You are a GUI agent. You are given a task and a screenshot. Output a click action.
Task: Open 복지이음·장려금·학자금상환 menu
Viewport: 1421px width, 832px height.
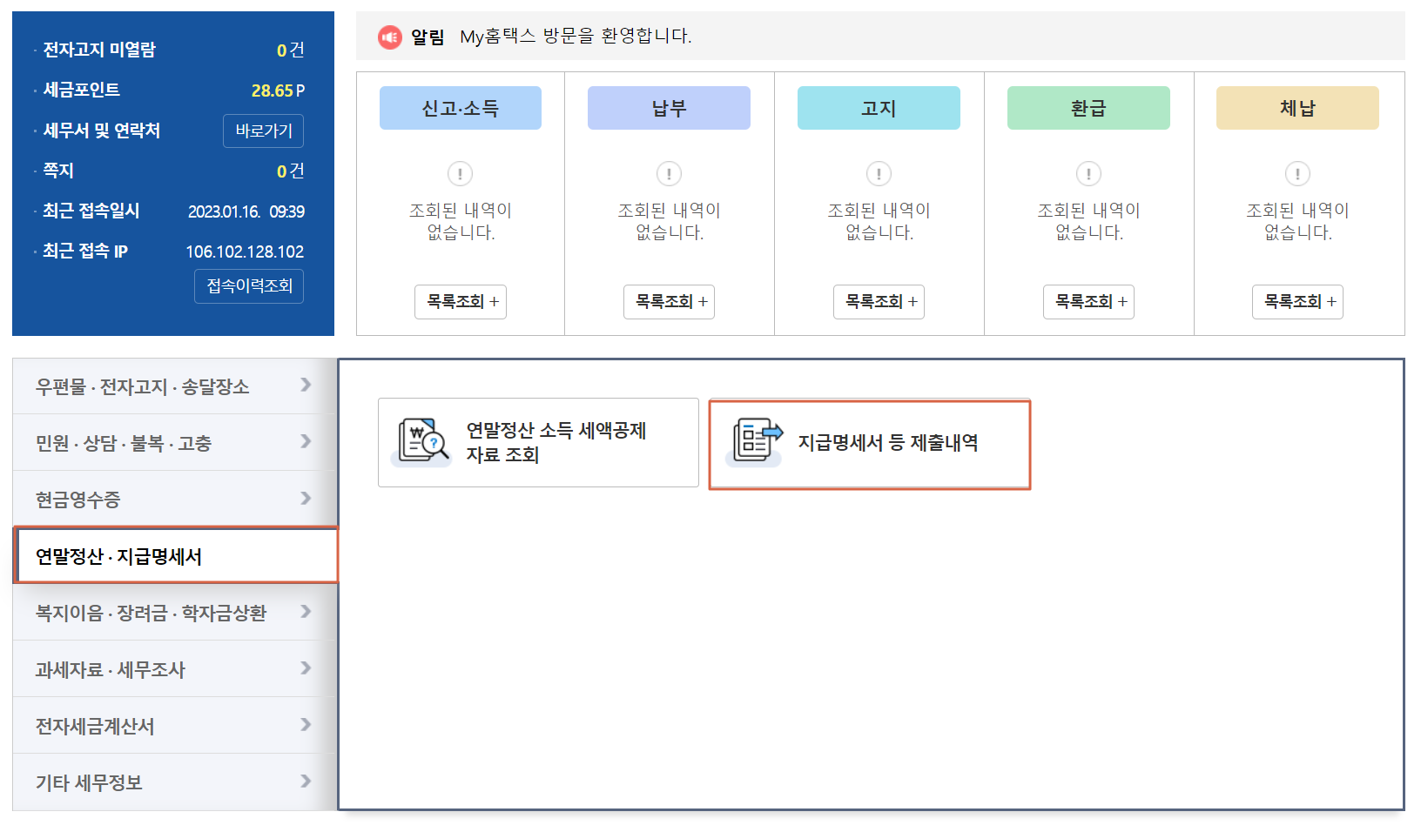(174, 613)
